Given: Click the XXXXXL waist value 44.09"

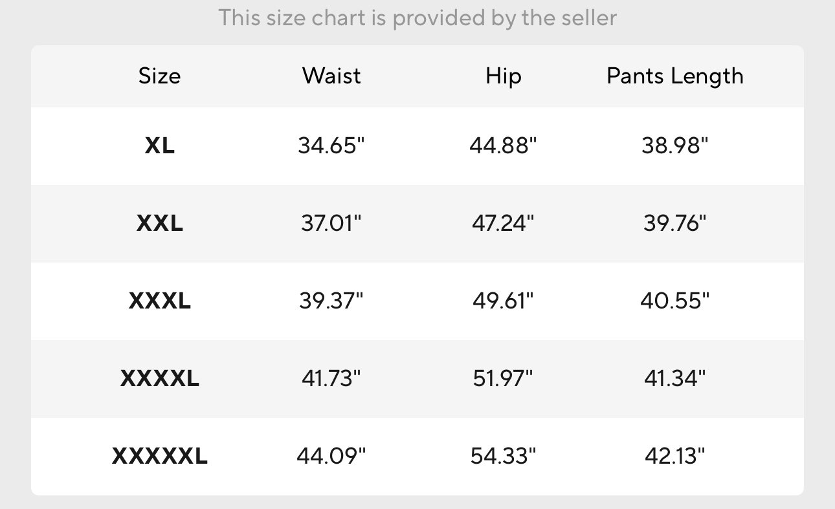Looking at the screenshot, I should (x=331, y=457).
